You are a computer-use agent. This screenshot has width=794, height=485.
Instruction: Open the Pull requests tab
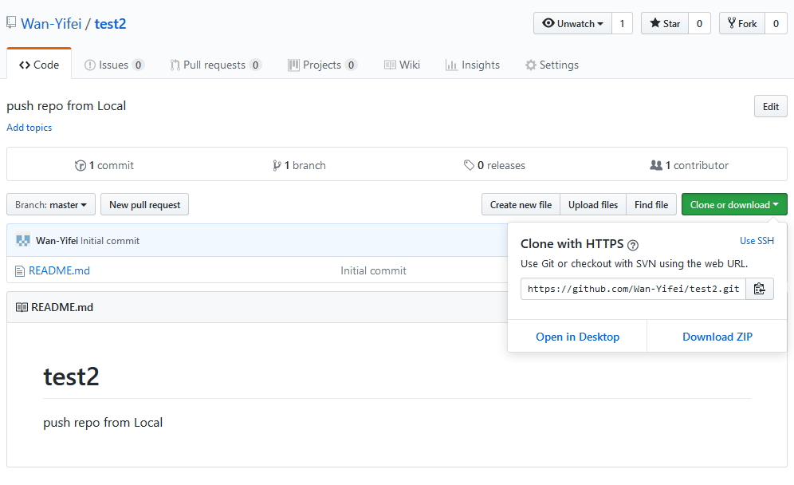coord(216,65)
